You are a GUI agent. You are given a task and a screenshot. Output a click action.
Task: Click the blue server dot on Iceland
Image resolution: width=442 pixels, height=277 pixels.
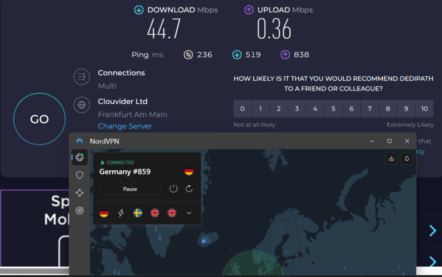[204, 241]
